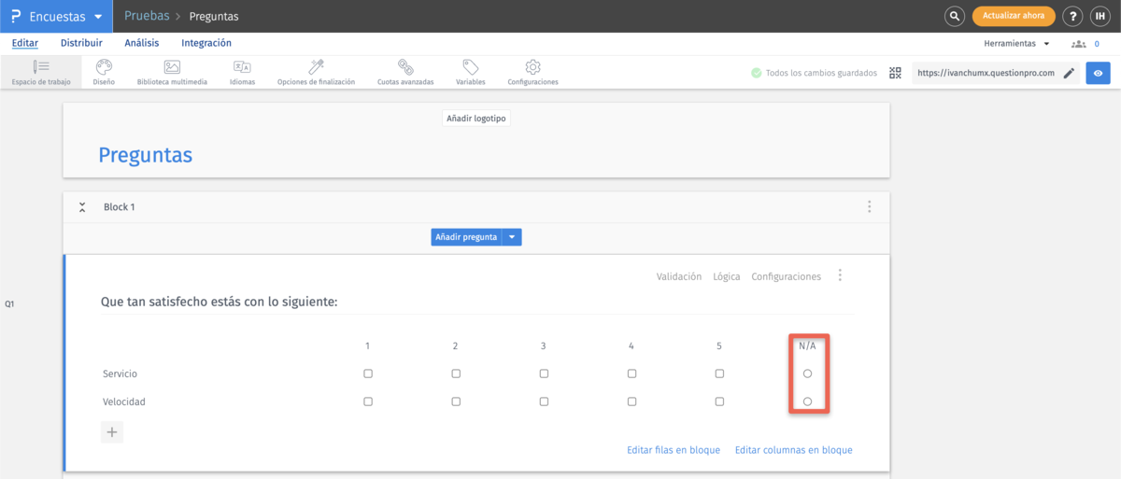Collapse Block 1 with the chevron toggle
This screenshot has height=479, width=1121.
(82, 206)
